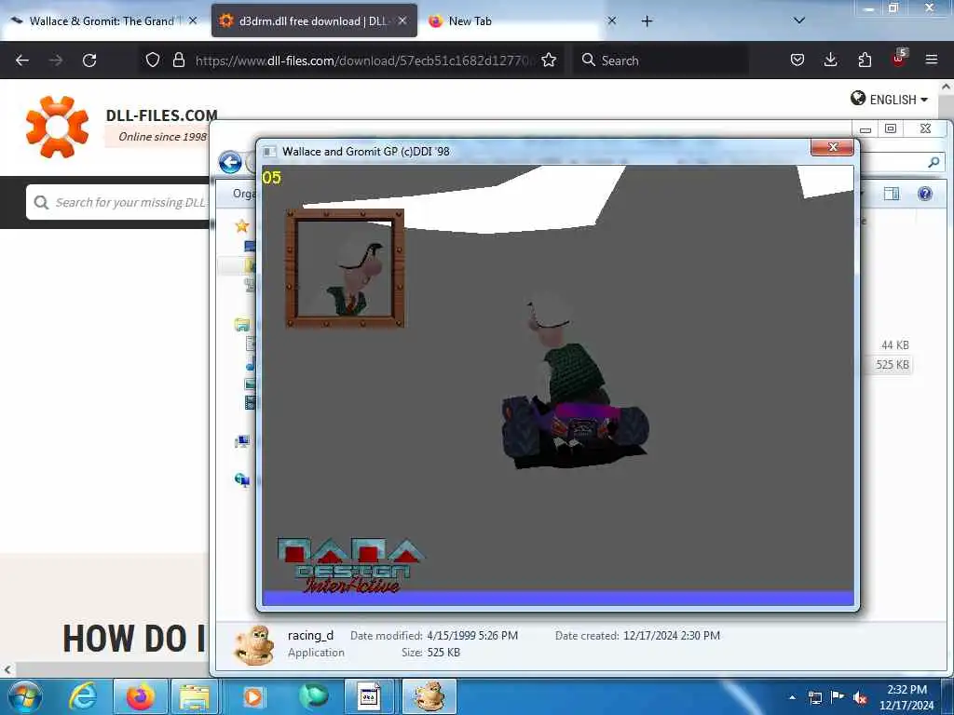Open Firefox extensions menu
954x715 pixels.
[x=865, y=60]
